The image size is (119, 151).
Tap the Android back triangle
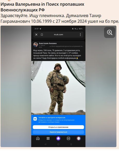45,144
